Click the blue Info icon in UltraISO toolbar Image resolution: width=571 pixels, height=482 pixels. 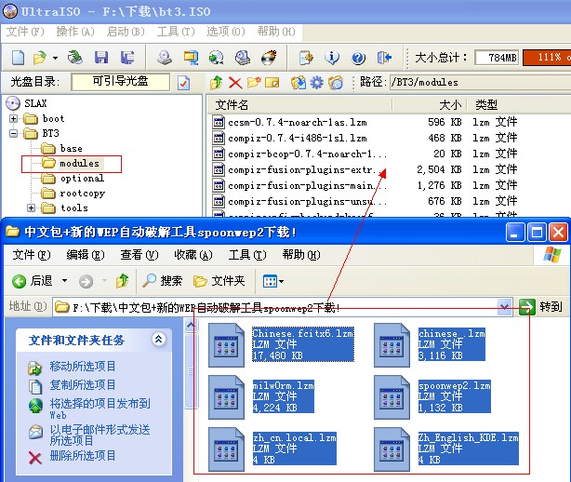[332, 57]
